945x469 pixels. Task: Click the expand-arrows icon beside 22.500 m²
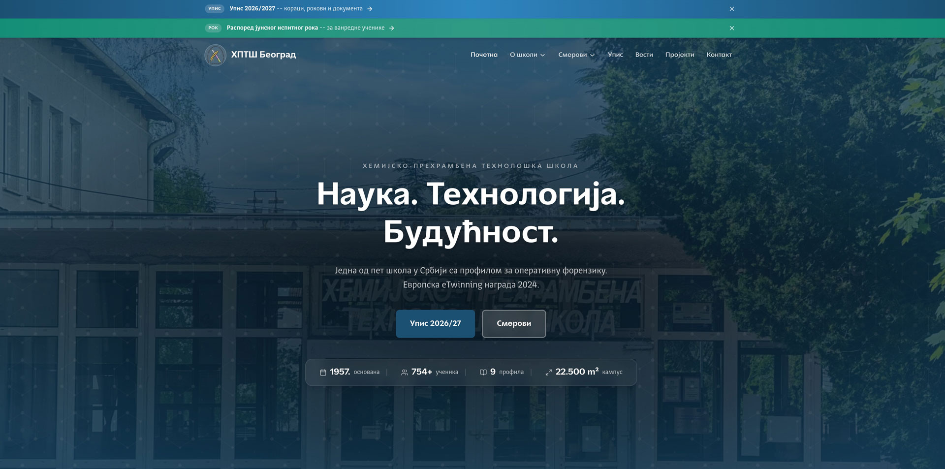[548, 373]
